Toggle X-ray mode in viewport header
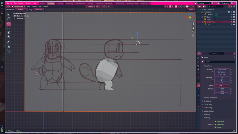Image resolution: width=238 pixels, height=134 pixels. point(181,6)
